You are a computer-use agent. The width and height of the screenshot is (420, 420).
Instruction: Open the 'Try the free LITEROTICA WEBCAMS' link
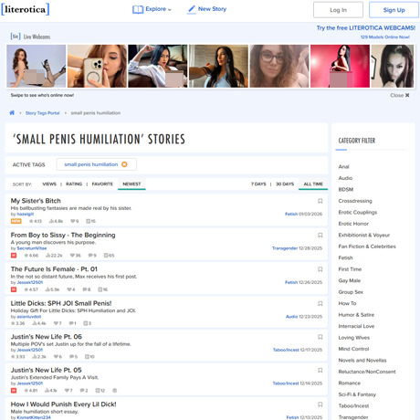point(366,28)
